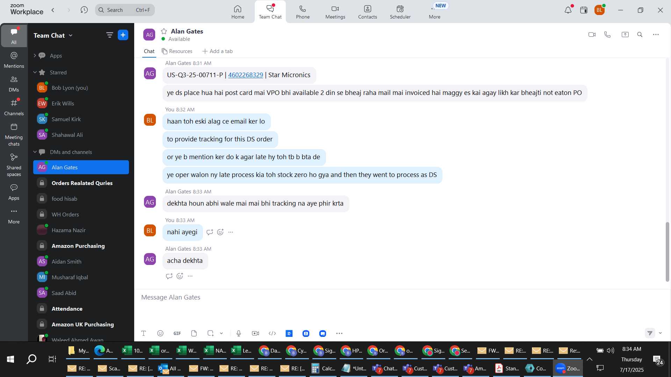
Task: Star the Alan Gates conversation
Action: [x=164, y=31]
